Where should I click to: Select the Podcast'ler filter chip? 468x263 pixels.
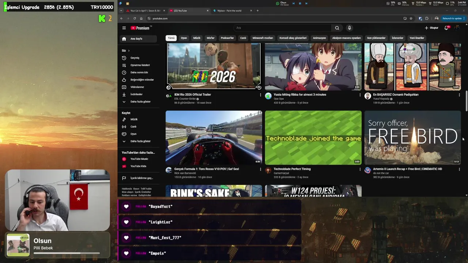click(227, 38)
